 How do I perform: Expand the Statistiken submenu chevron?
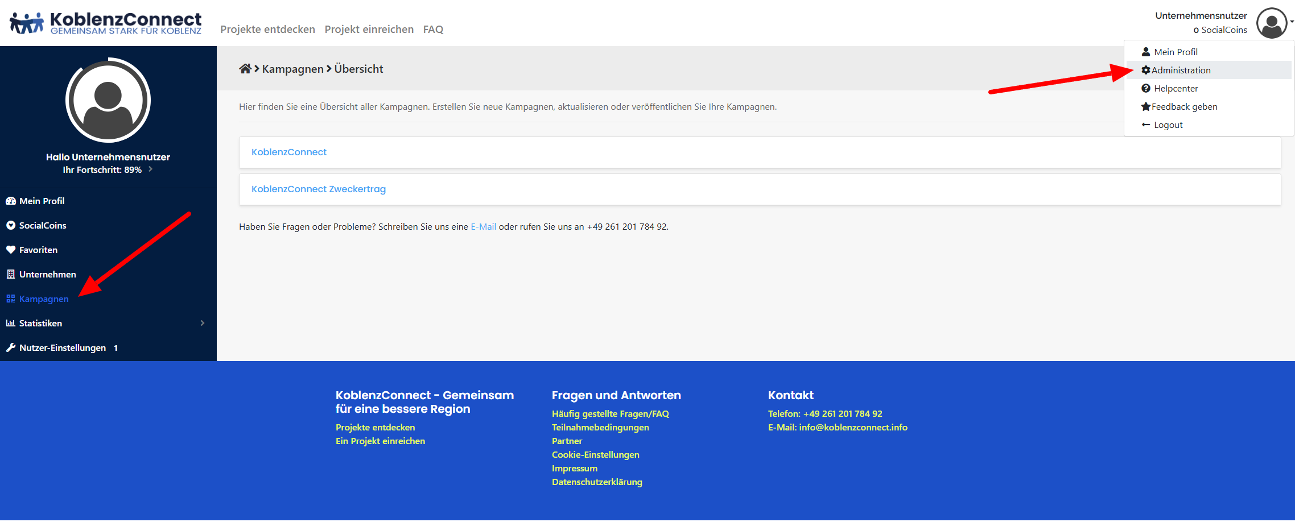202,323
